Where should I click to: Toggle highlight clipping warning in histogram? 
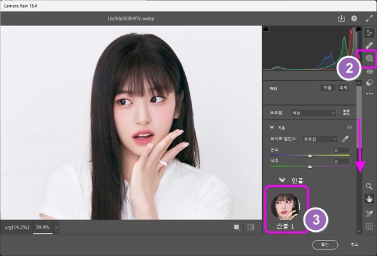point(358,29)
